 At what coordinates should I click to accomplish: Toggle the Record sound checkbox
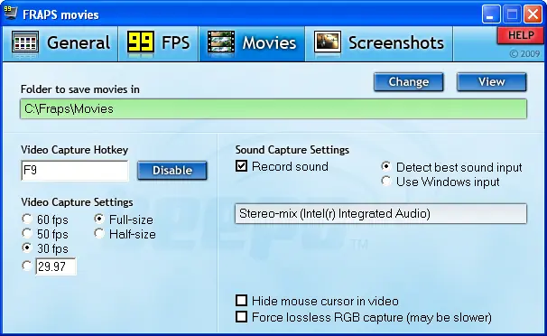(241, 166)
